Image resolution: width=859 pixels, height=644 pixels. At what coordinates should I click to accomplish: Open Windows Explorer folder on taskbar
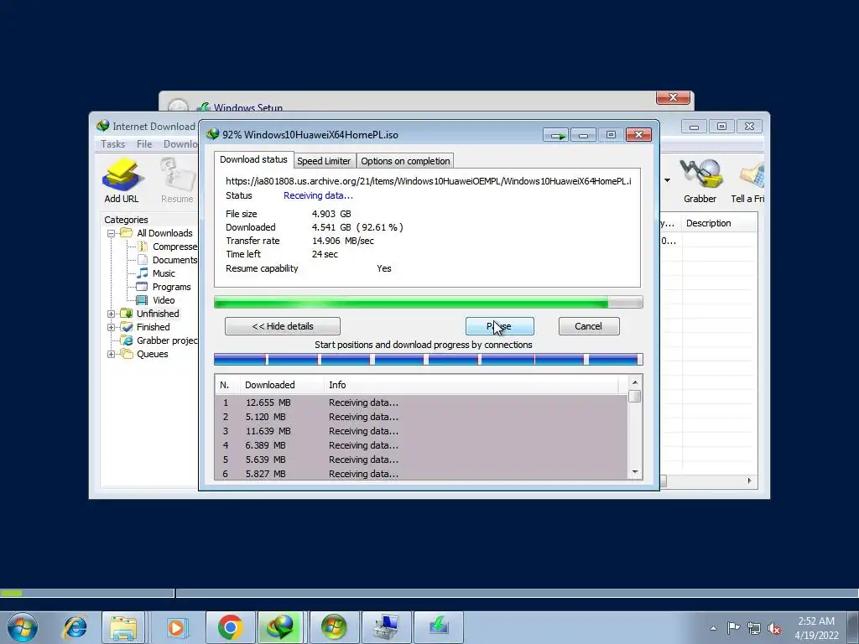click(x=124, y=627)
